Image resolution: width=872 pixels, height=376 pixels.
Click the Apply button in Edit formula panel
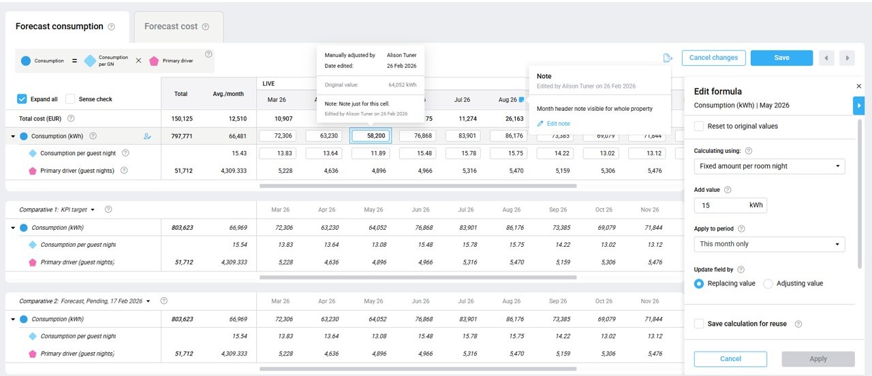tap(818, 359)
